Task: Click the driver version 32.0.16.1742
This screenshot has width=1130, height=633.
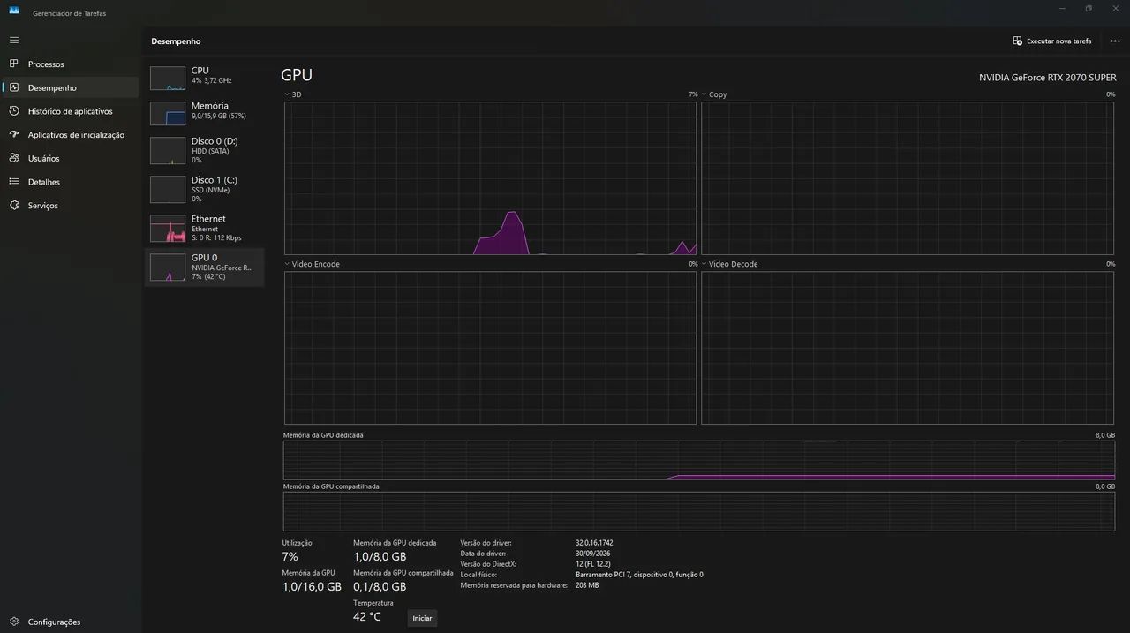Action: [594, 543]
